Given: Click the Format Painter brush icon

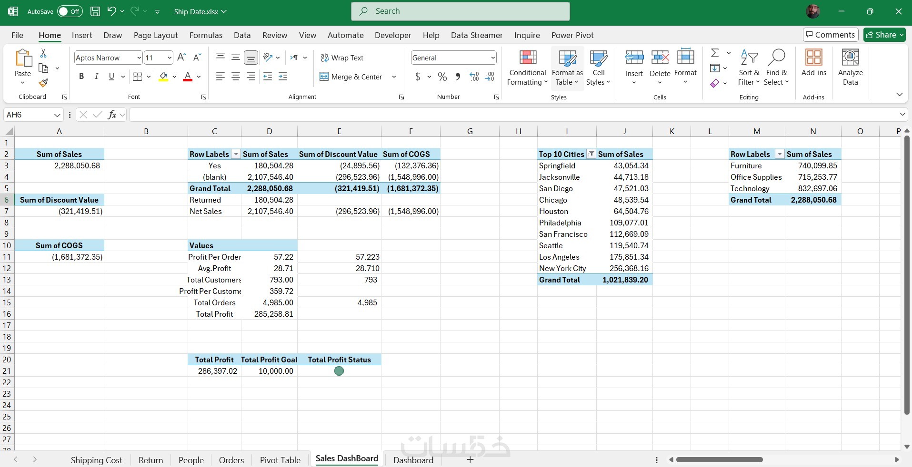Looking at the screenshot, I should 43,83.
